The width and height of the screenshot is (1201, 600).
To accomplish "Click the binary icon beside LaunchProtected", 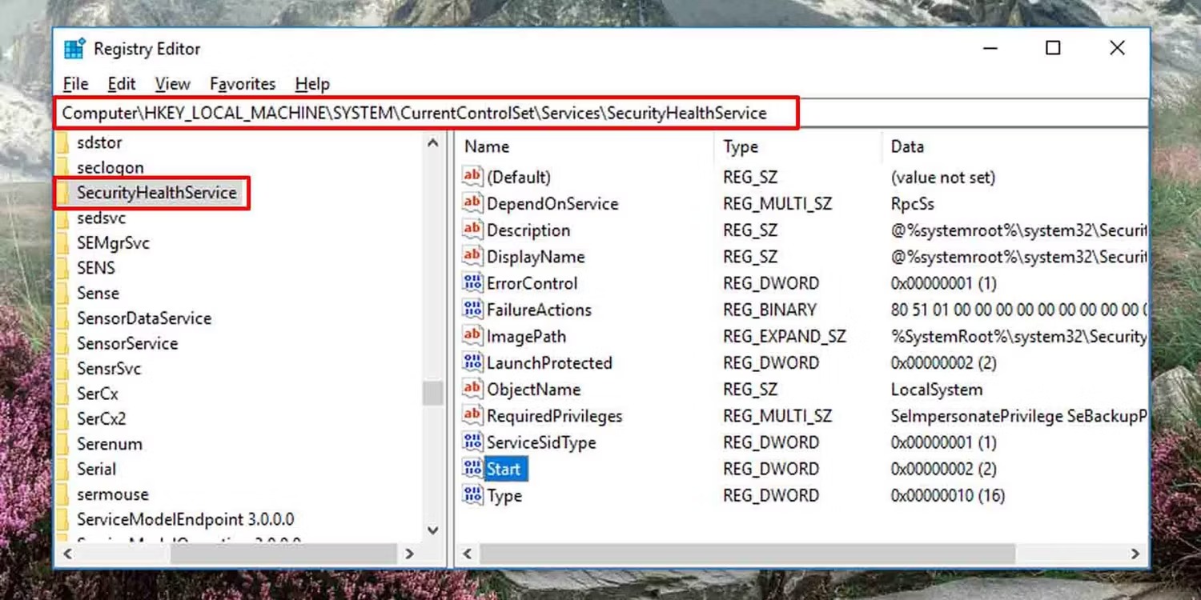I will 472,362.
